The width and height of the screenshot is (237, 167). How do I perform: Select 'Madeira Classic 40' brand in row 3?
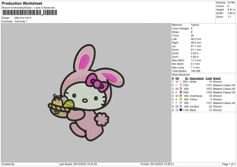224,89
